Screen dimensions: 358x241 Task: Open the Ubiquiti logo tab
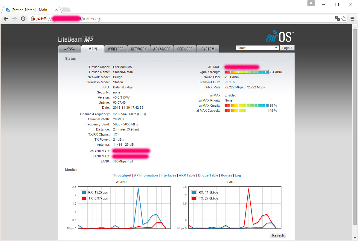[70, 49]
